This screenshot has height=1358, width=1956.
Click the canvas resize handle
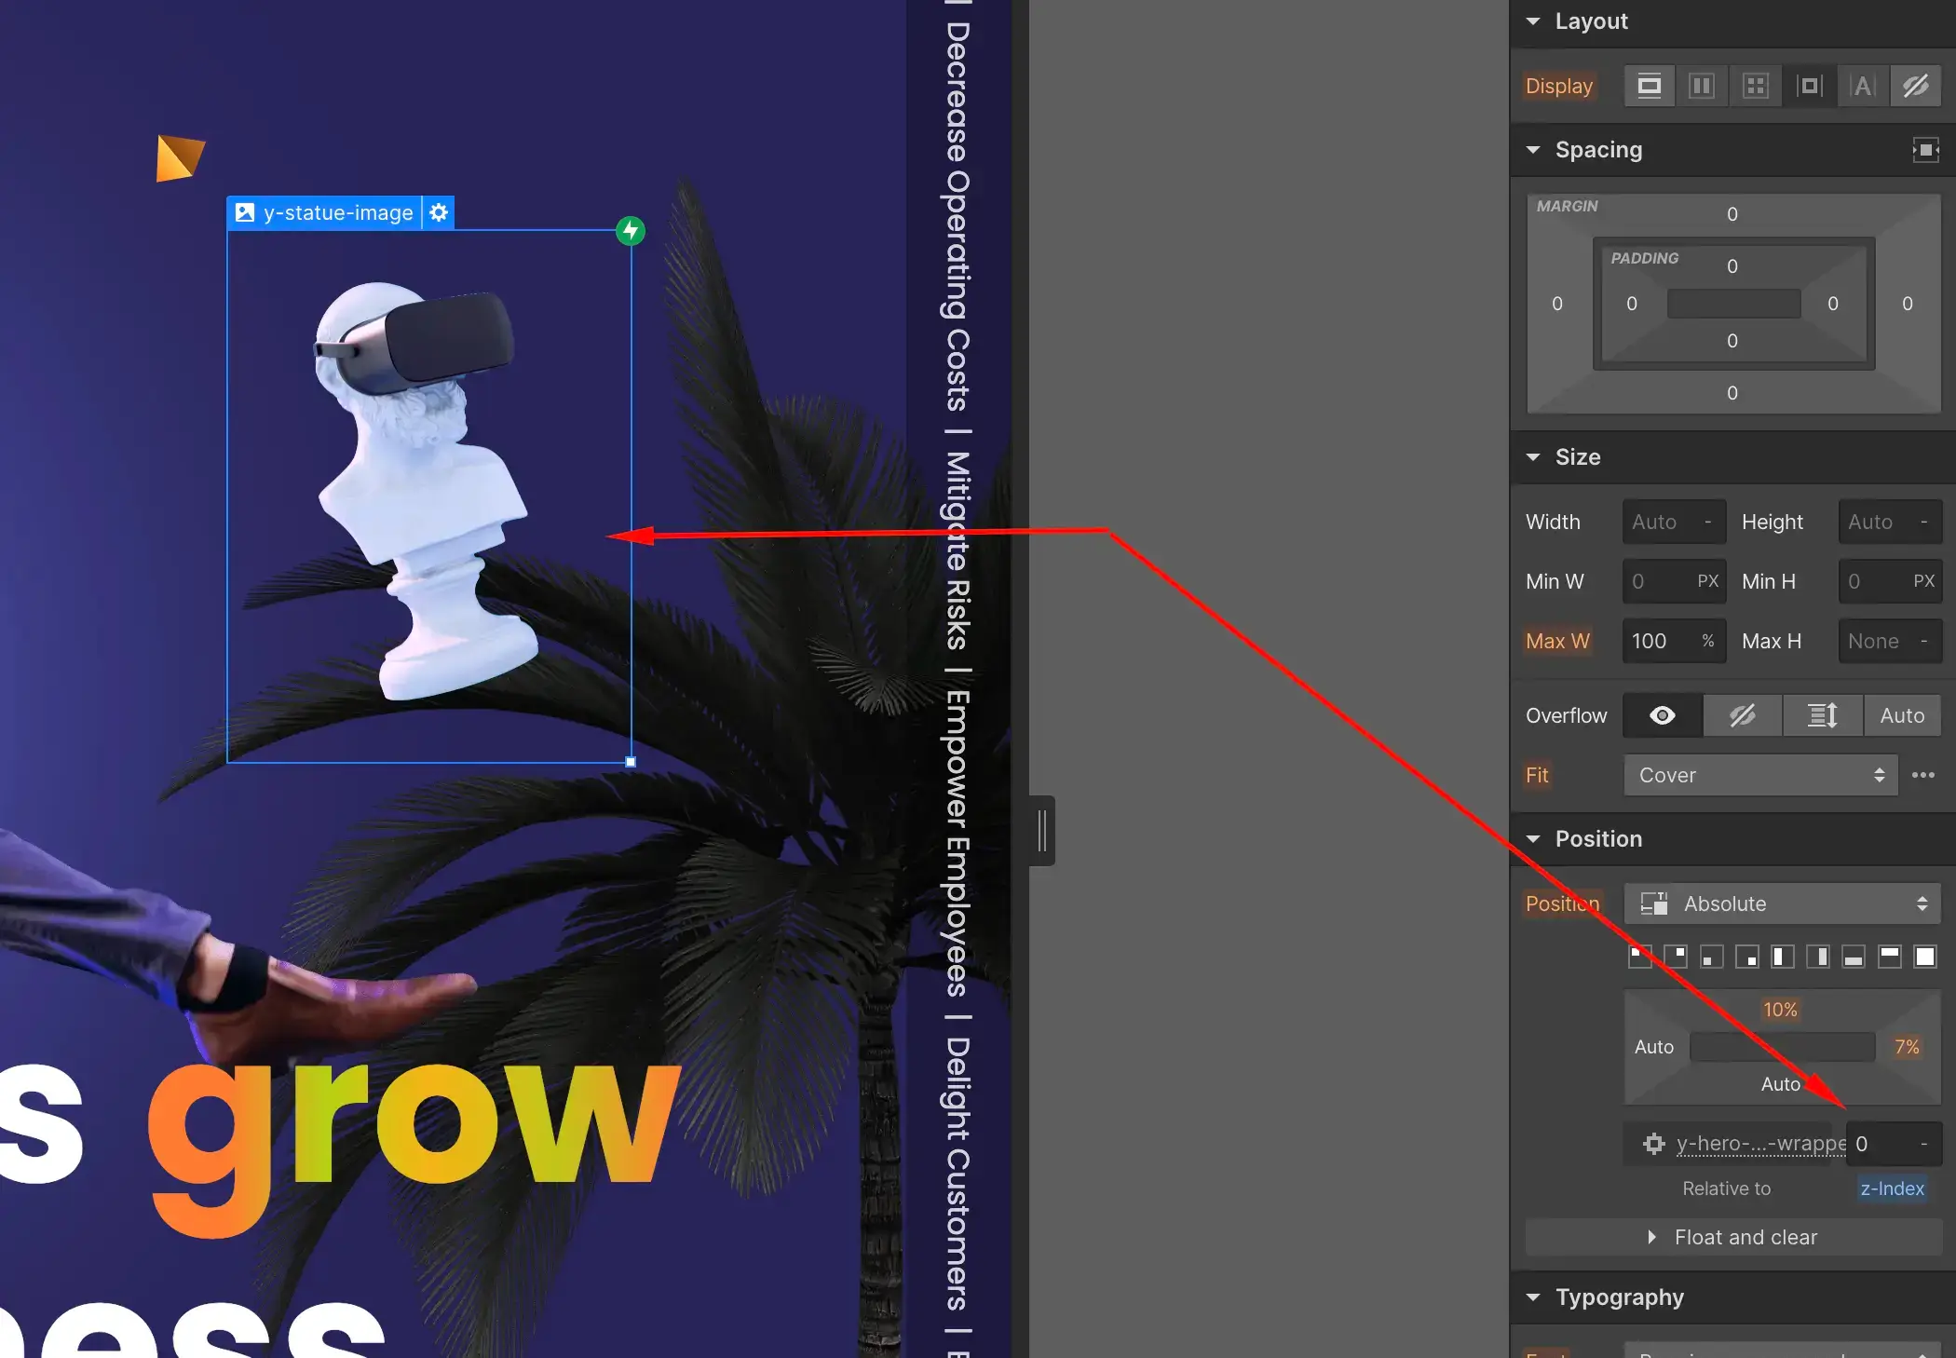1042,831
